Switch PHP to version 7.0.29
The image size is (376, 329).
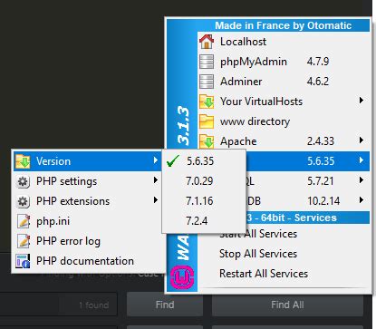(x=204, y=181)
